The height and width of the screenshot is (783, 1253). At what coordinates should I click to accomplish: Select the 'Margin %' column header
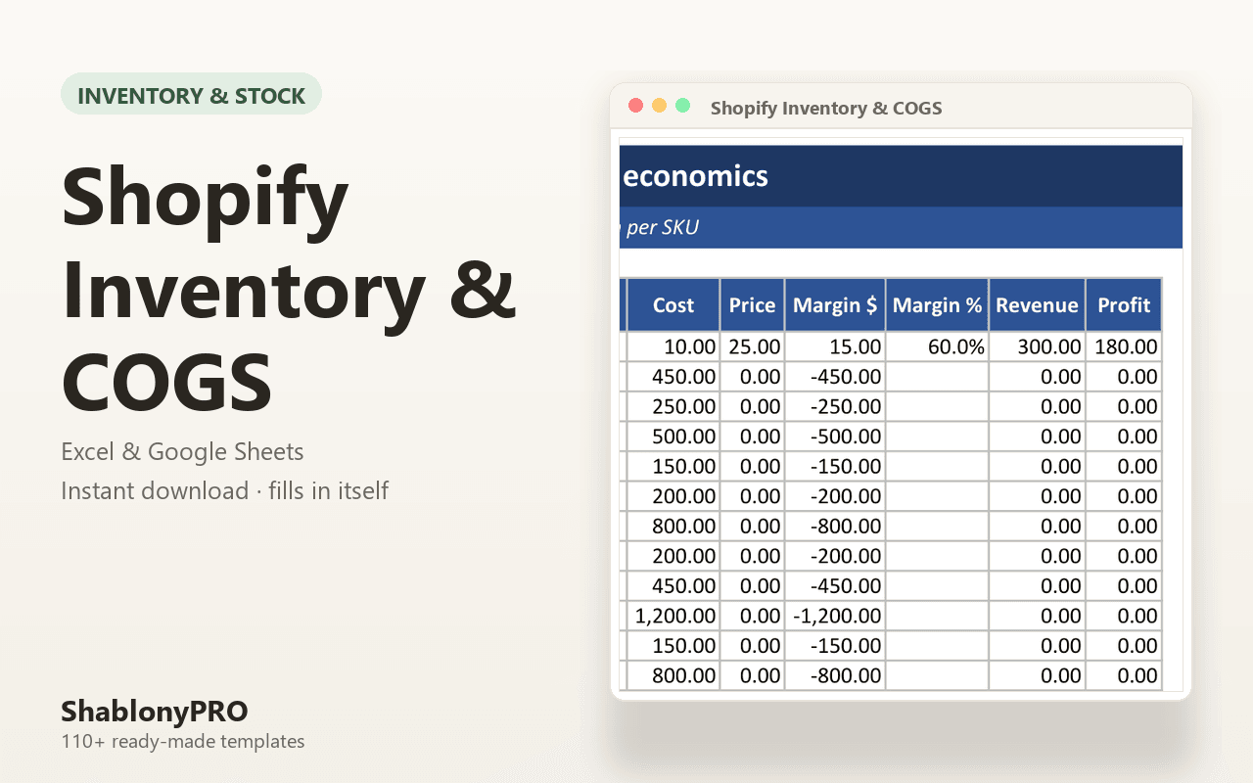click(937, 305)
